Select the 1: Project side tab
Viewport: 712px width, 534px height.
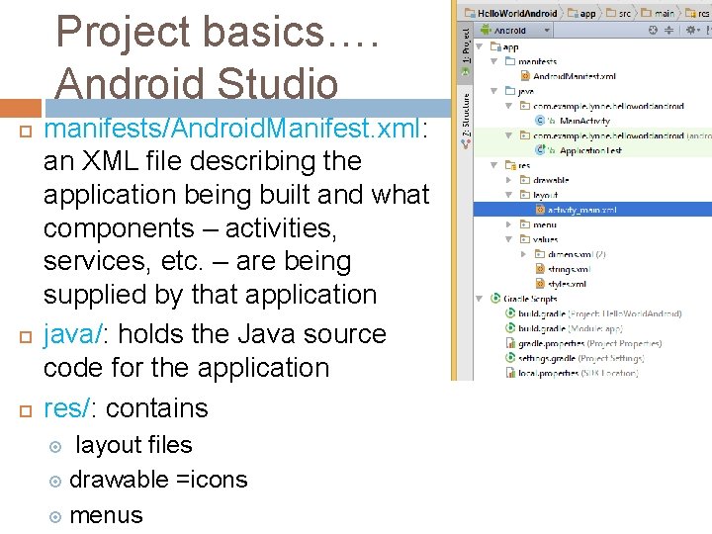[x=466, y=51]
